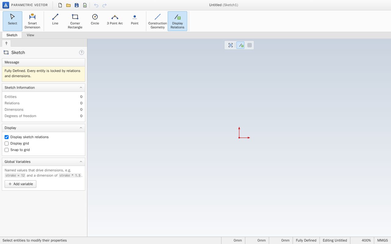Click the MMGS units in status bar

pyautogui.click(x=382, y=240)
